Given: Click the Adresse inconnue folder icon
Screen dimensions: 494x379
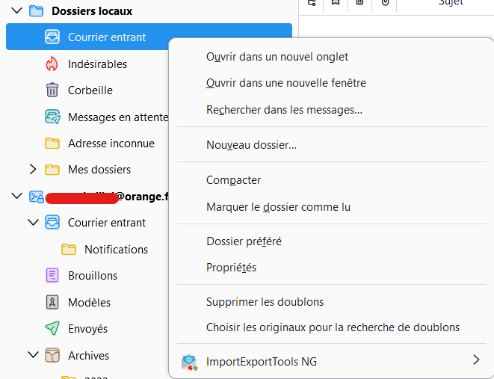Looking at the screenshot, I should click(52, 144).
